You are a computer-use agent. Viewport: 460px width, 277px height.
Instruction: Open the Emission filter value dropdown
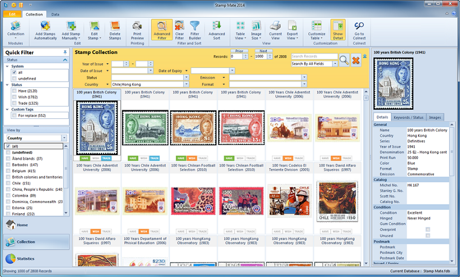[304, 78]
